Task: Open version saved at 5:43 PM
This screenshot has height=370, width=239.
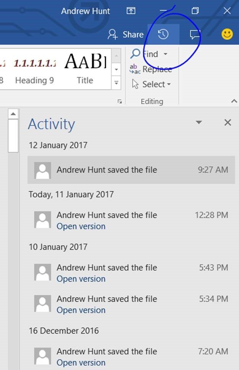Action: coord(81,279)
